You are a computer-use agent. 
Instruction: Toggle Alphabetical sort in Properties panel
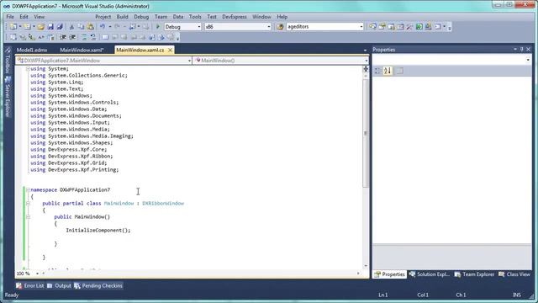point(388,71)
